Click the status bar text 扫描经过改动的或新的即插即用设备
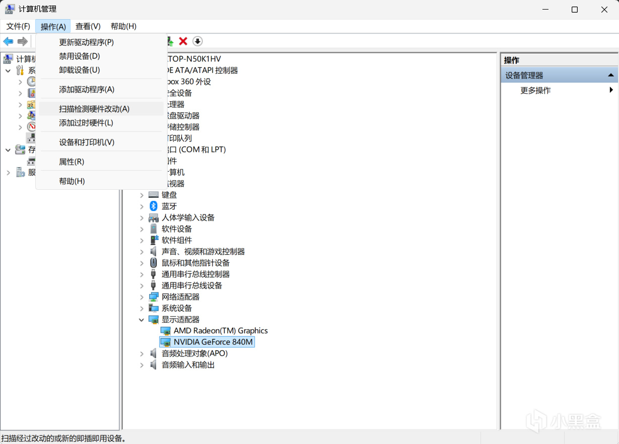 click(63, 438)
